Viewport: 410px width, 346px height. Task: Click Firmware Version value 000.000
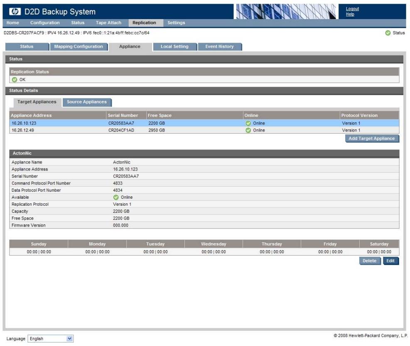(120, 225)
